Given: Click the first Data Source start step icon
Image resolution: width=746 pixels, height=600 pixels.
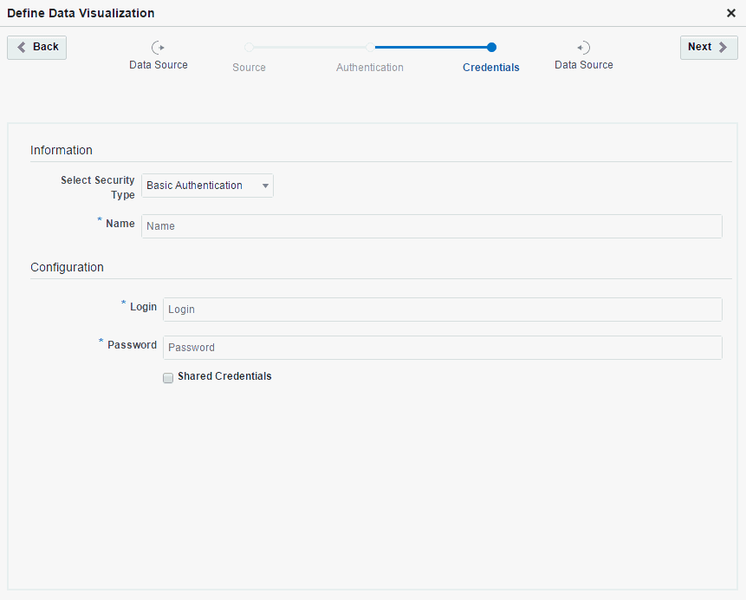Looking at the screenshot, I should tap(158, 48).
